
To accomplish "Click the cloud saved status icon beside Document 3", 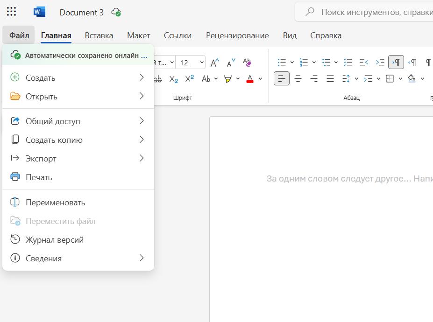I will pos(116,12).
